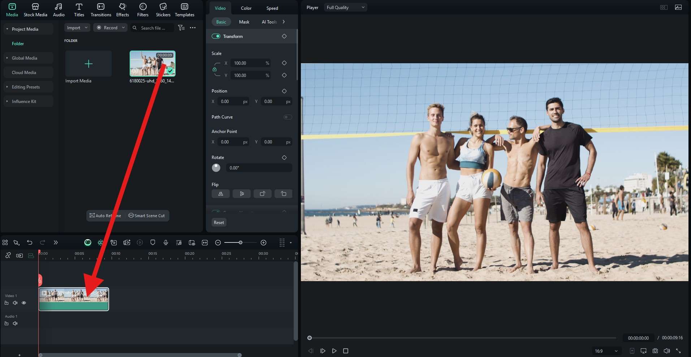Click the filter and sort media icon
The image size is (691, 357).
coord(181,28)
